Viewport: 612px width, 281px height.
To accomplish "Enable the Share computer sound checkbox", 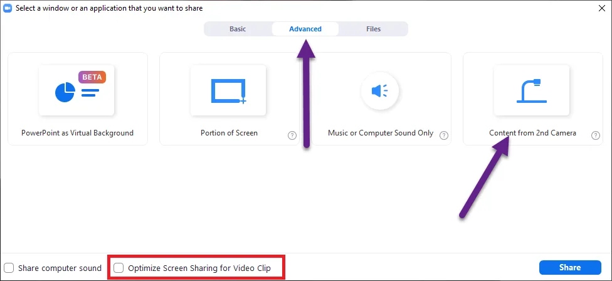I will 9,268.
